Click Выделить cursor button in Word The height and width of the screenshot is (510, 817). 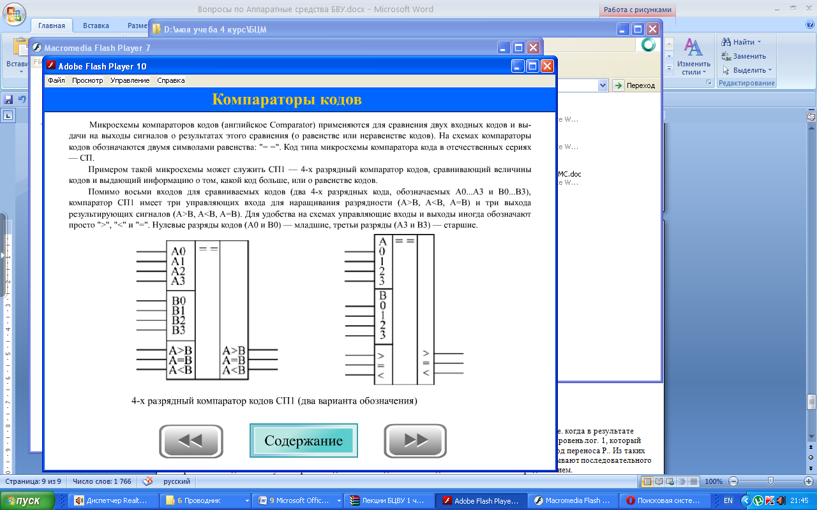point(744,70)
